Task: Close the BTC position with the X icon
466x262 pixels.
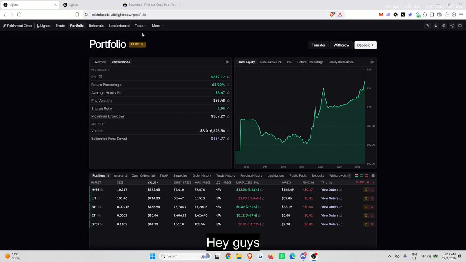Action: (372, 207)
